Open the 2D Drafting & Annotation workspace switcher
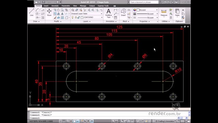218x123 pixels. (x=164, y=121)
